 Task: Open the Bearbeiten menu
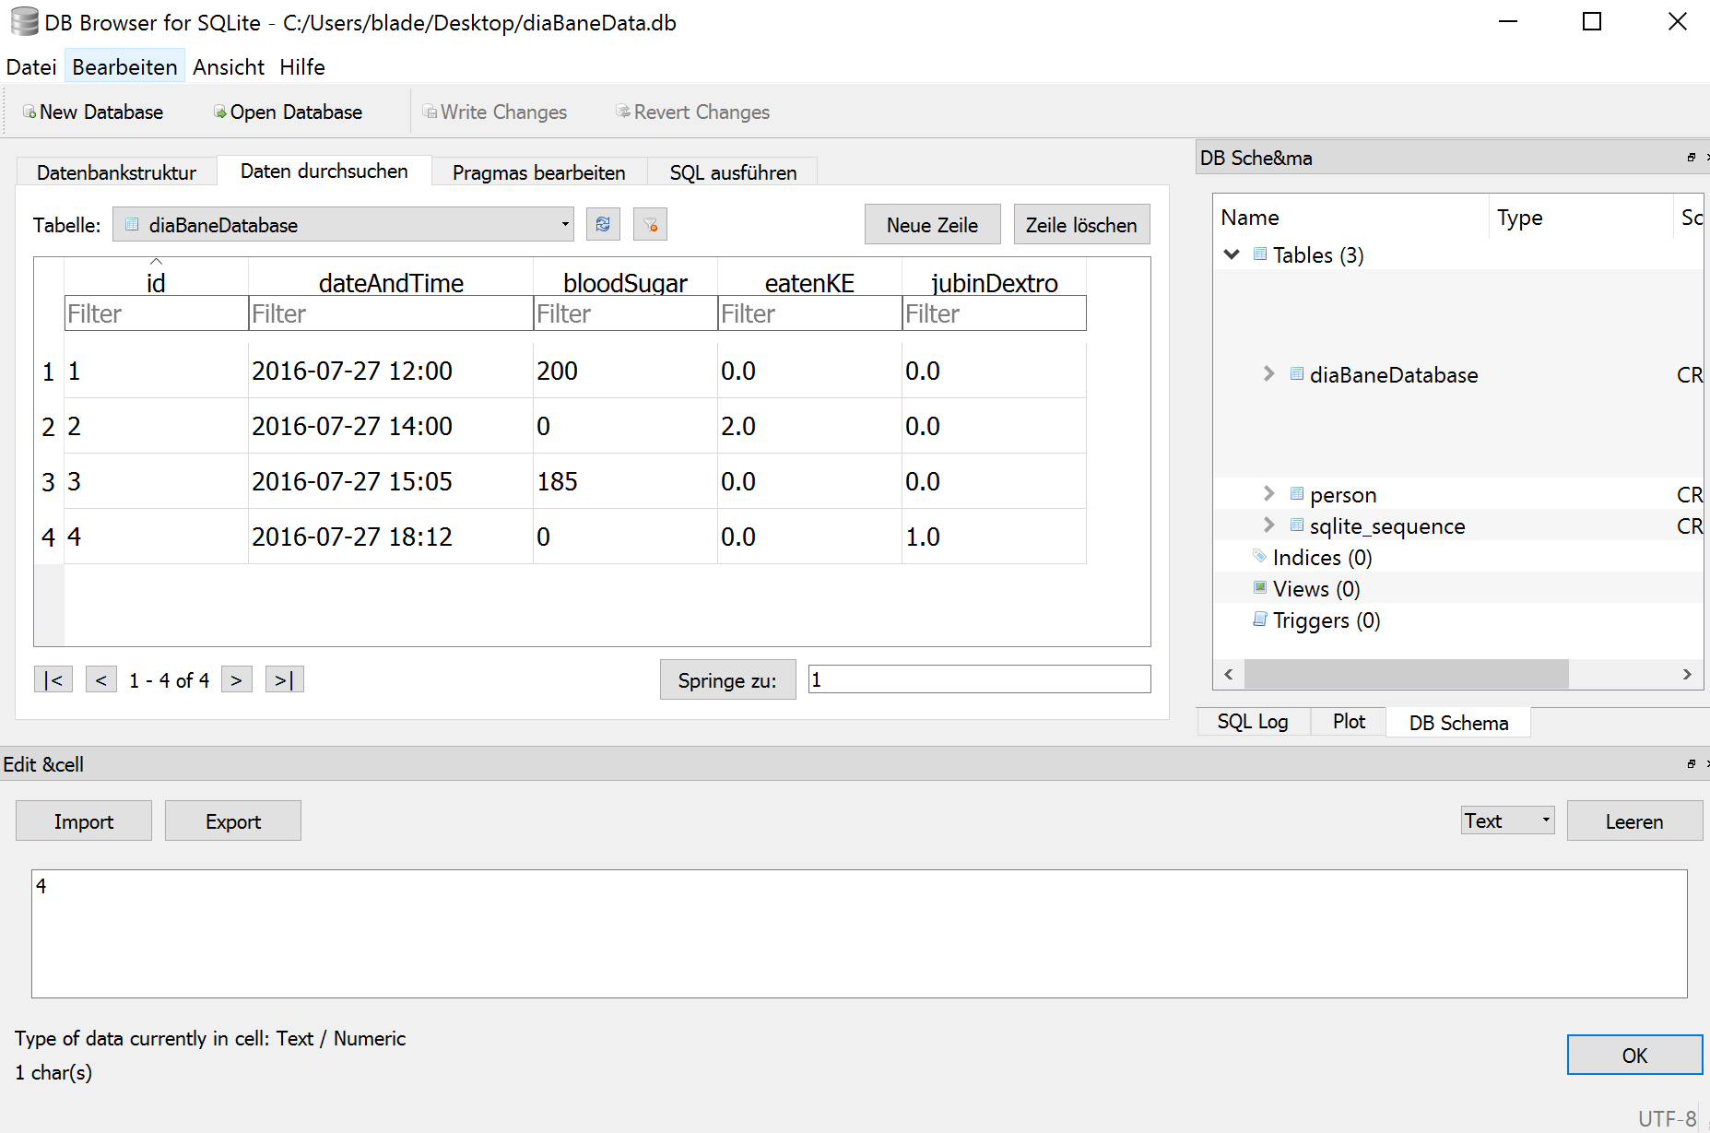[124, 66]
